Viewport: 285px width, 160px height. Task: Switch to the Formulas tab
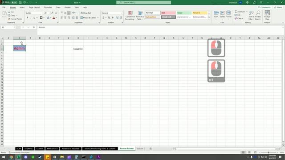point(48,8)
